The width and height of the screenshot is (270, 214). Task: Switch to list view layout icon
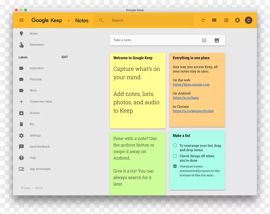click(x=214, y=20)
